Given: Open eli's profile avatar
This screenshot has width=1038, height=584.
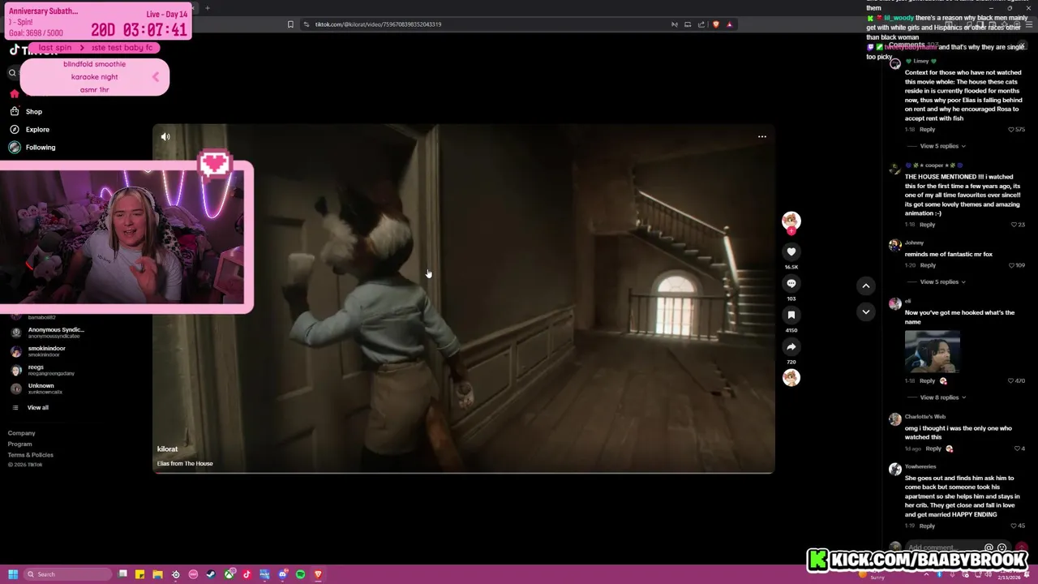Looking at the screenshot, I should click(894, 303).
